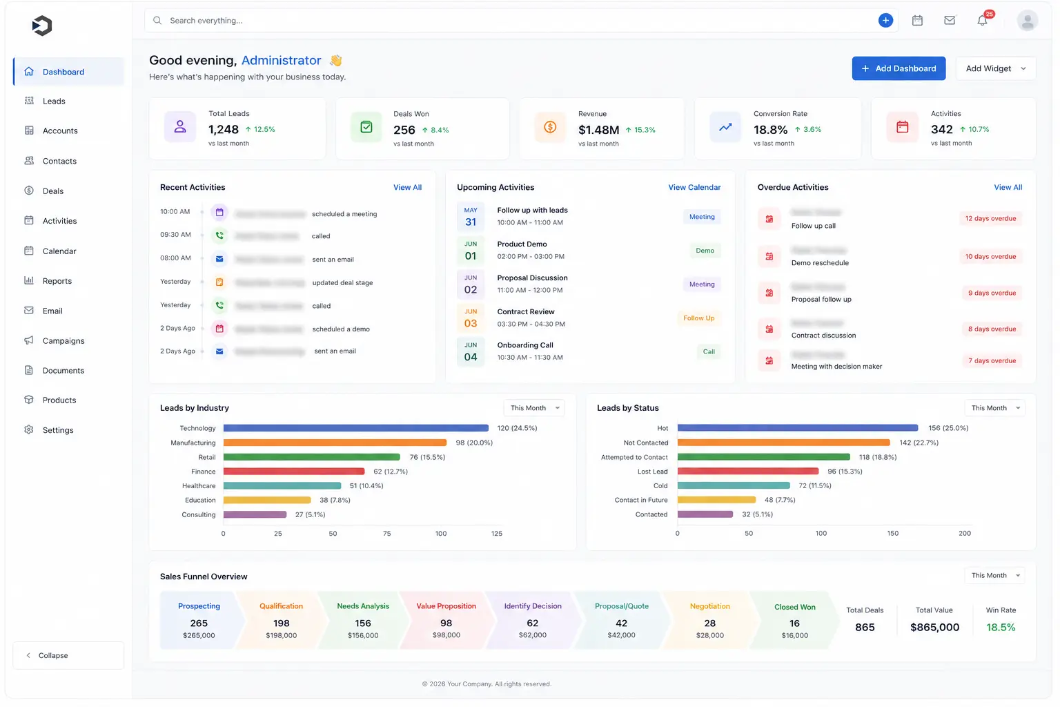Open Accounts in the sidebar
This screenshot has height=707, width=1060.
click(68, 130)
